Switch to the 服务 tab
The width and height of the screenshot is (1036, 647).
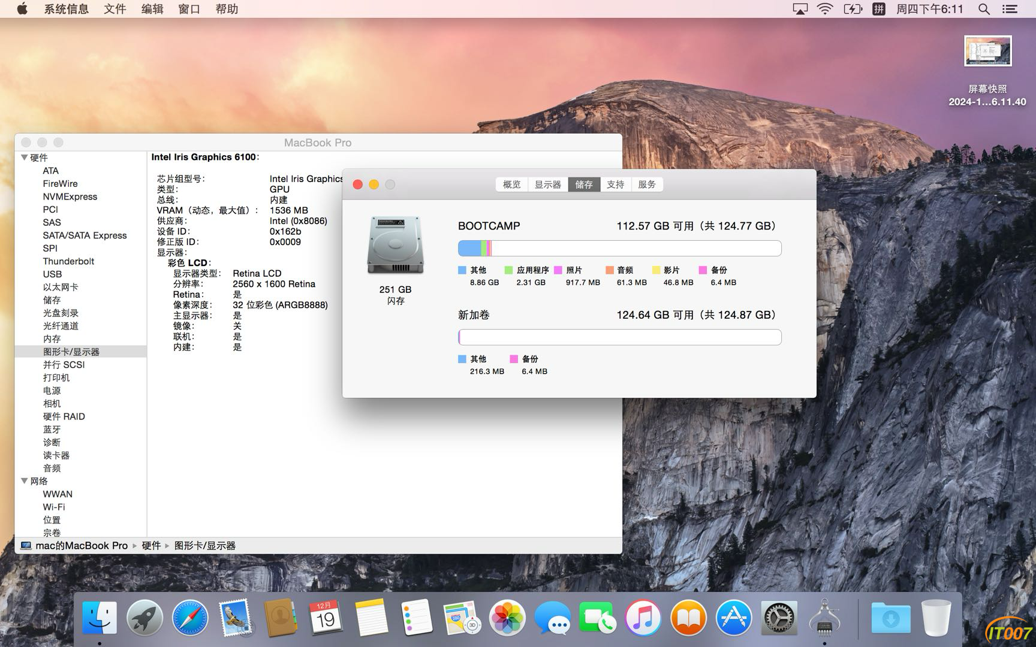[647, 185]
